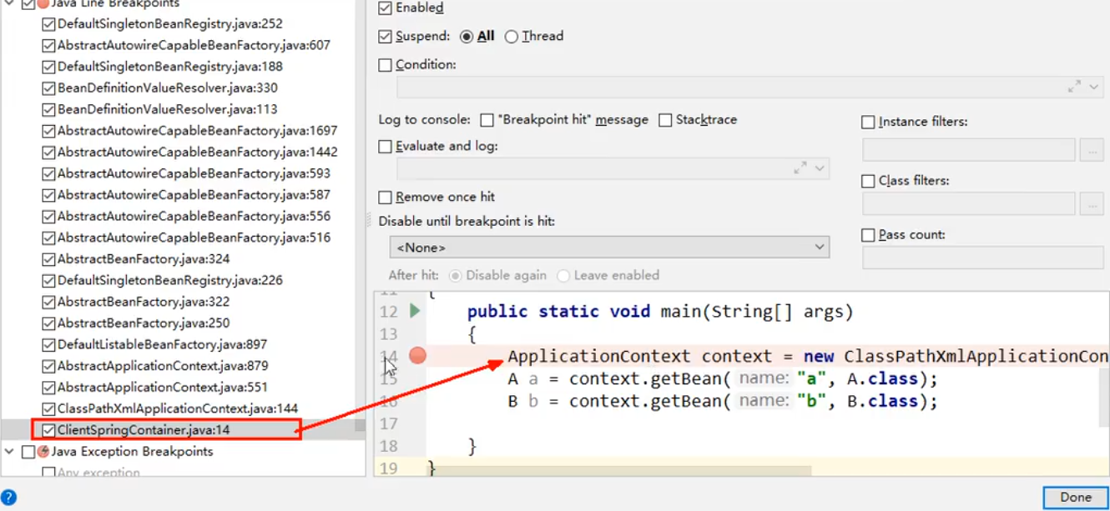Uncheck AbstractAutowireCapableBeanFactory.java:593 checkbox
1110x511 pixels.
coord(48,174)
